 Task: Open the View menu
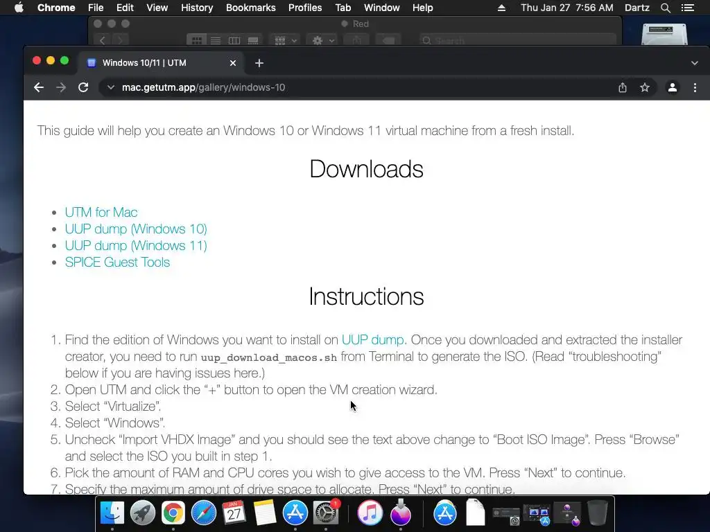pos(157,8)
